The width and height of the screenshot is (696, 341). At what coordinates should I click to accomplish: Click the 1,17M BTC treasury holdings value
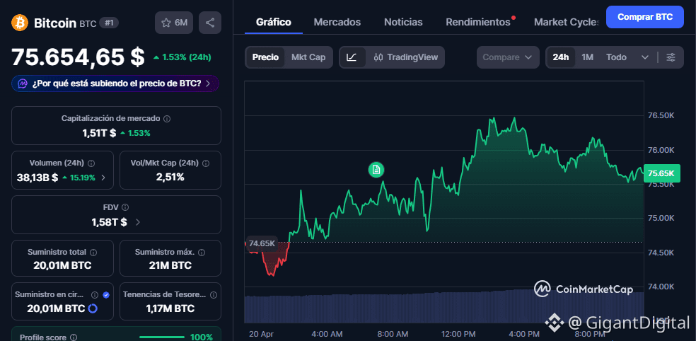[x=170, y=308]
